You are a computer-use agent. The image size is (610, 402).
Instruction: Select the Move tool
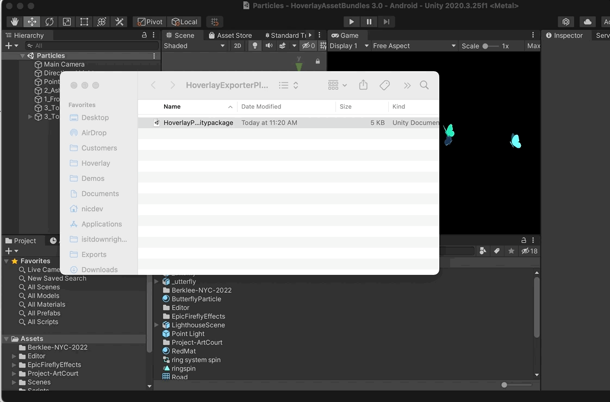pyautogui.click(x=32, y=22)
